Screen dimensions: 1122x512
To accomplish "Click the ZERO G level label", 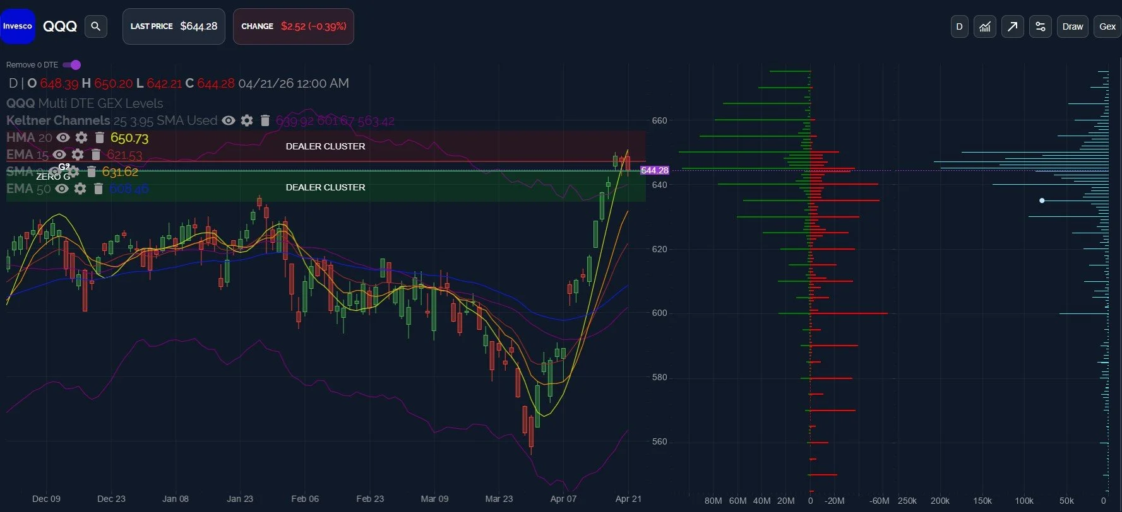I will [x=53, y=177].
